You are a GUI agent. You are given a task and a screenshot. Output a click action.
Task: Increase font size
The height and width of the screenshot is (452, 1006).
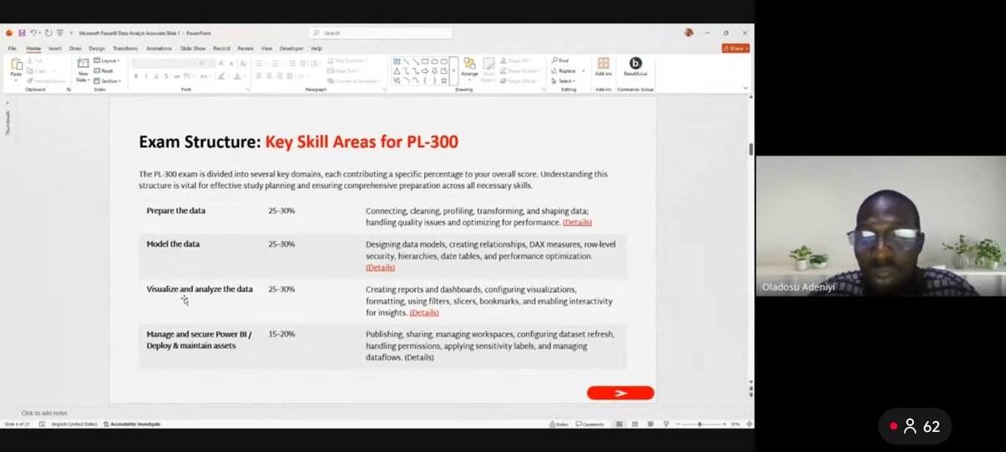point(223,62)
